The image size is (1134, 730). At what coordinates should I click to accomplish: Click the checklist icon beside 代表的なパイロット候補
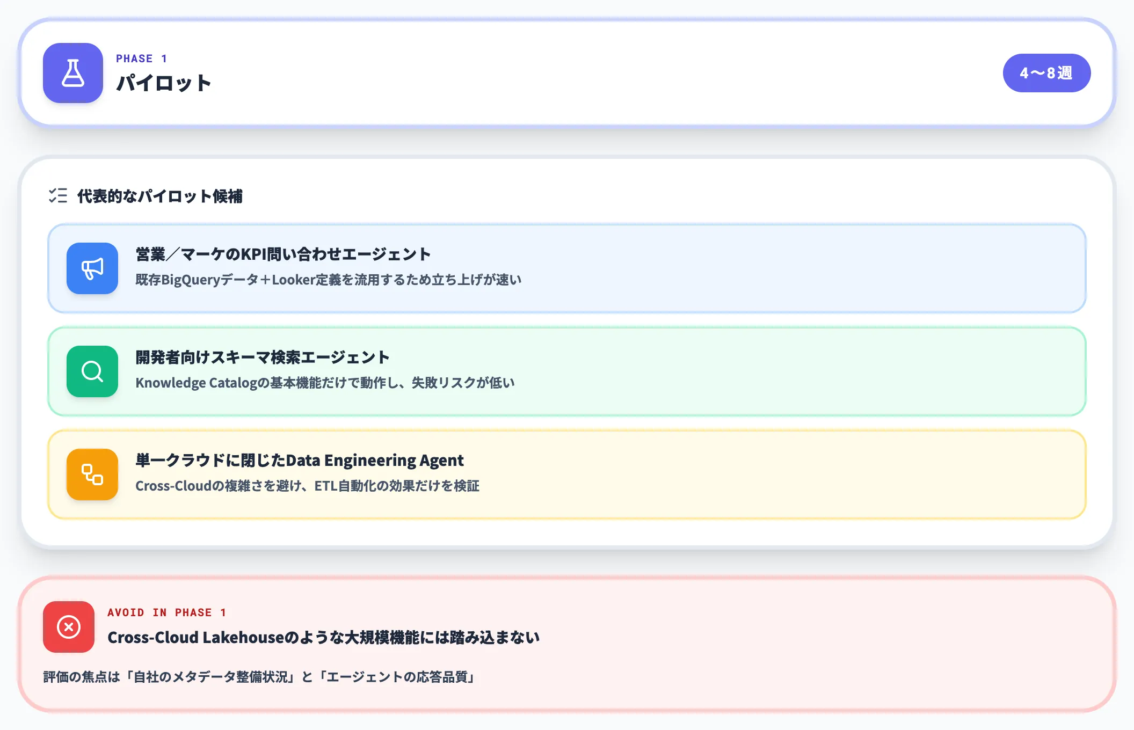57,196
